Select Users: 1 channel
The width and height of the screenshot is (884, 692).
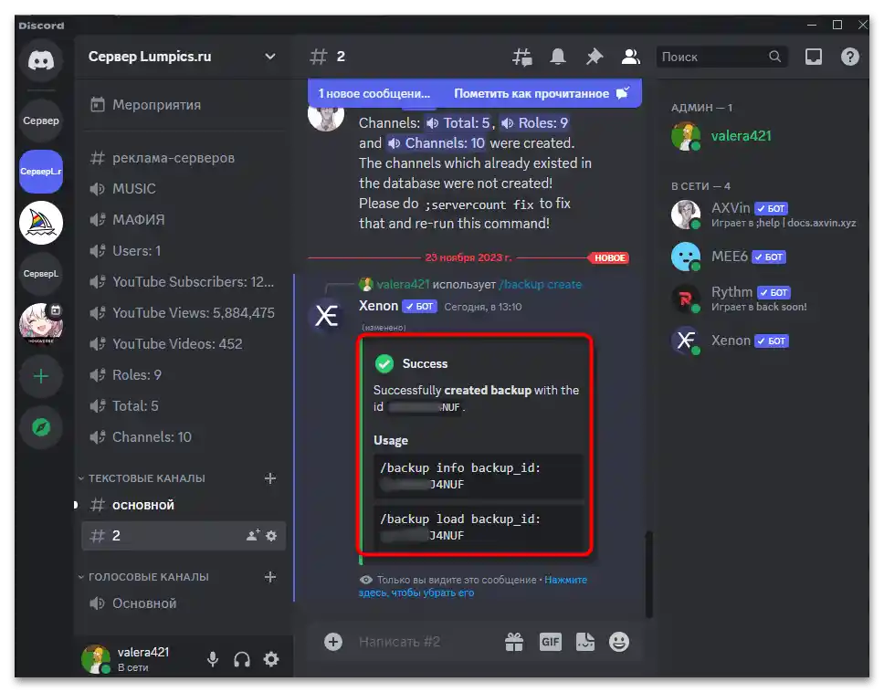184,250
